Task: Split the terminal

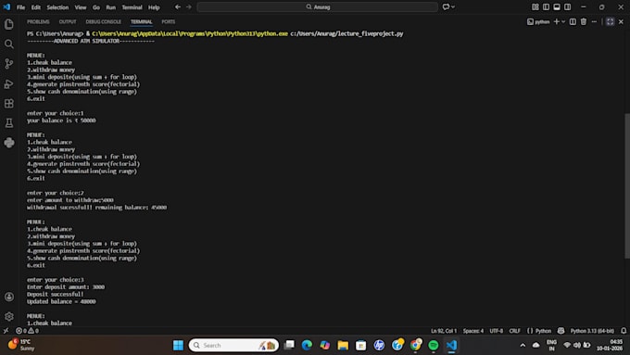Action: (573, 21)
